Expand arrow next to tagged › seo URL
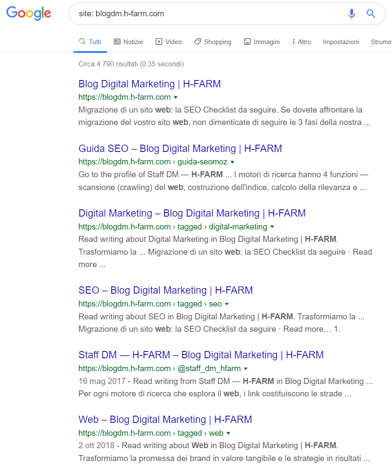This screenshot has width=392, height=473. pos(227,304)
